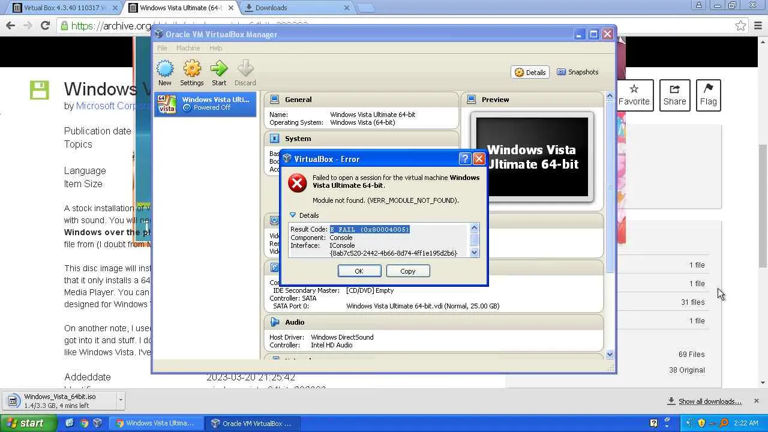Screen dimensions: 768x432
Task: Click the up arrow of error details scrollbar
Action: 474,228
